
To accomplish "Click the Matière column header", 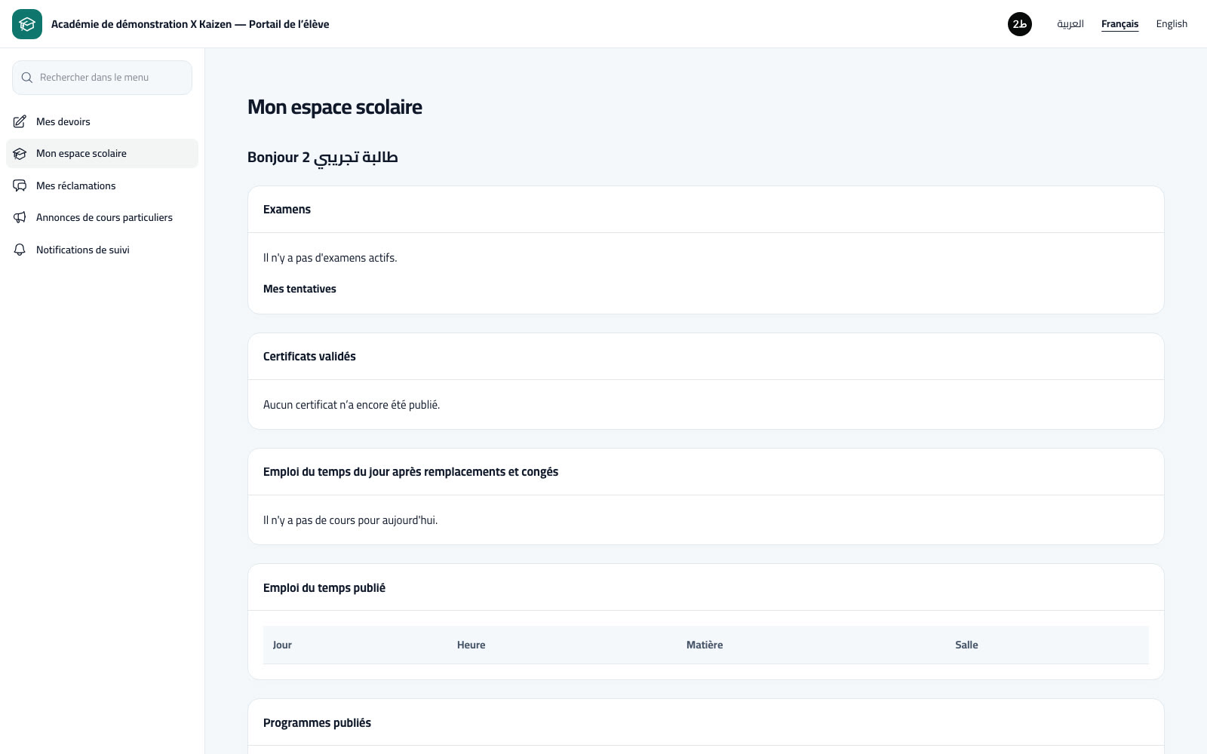I will coord(705,645).
